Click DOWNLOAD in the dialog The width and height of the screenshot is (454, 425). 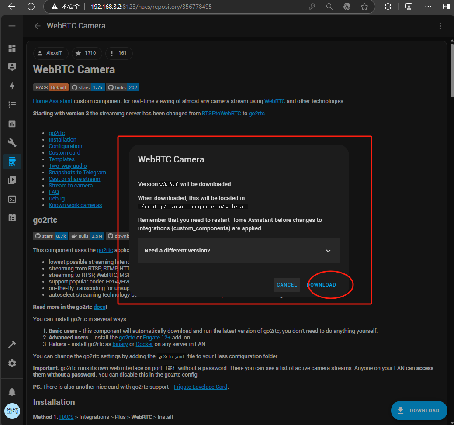coord(322,285)
